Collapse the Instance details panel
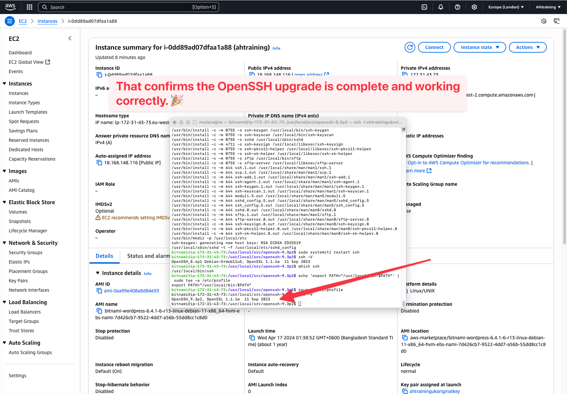 98,273
